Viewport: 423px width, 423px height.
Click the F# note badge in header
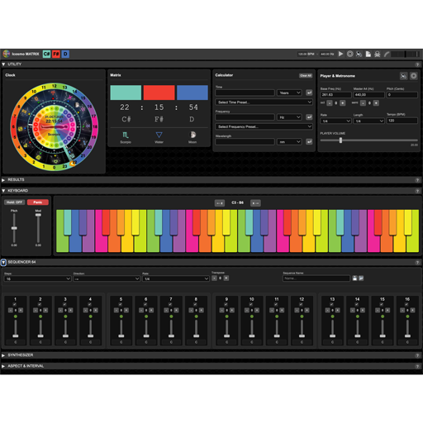click(56, 54)
